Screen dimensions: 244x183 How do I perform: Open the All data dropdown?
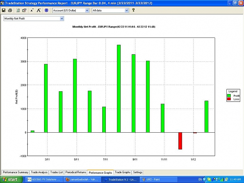click(110, 11)
